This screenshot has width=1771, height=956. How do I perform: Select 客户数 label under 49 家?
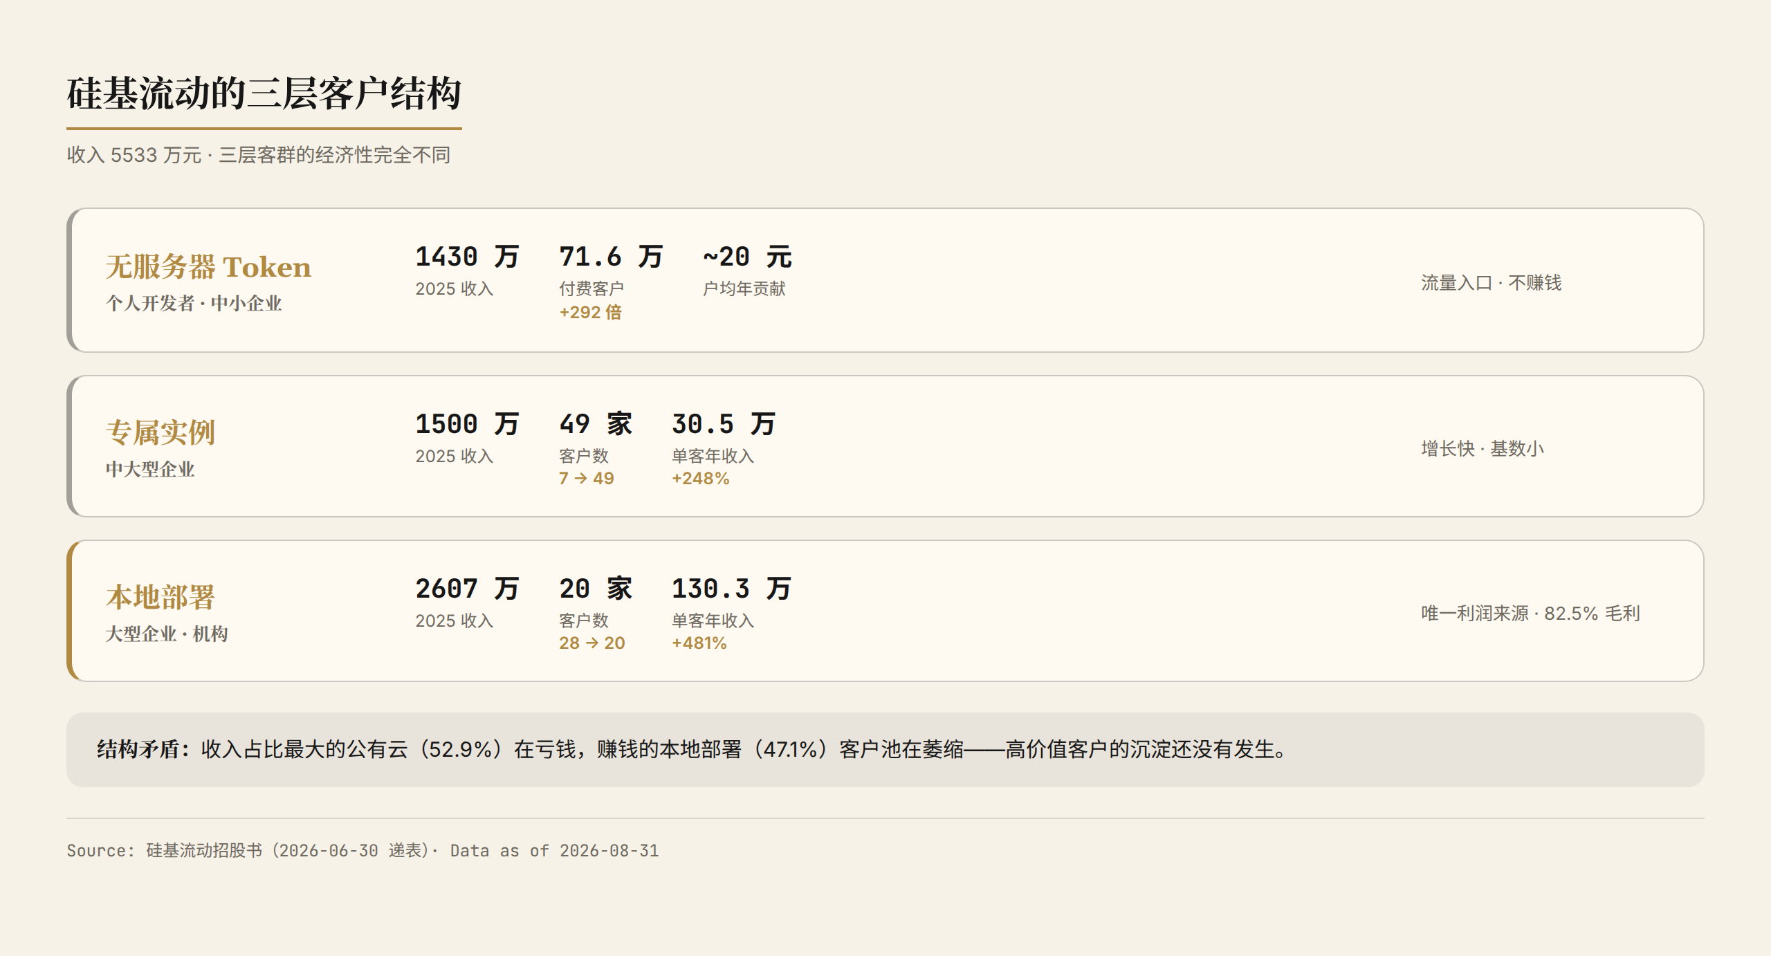[583, 456]
